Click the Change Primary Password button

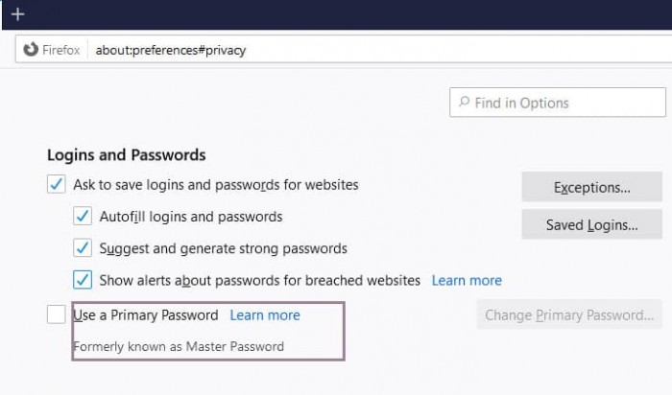[x=569, y=314]
